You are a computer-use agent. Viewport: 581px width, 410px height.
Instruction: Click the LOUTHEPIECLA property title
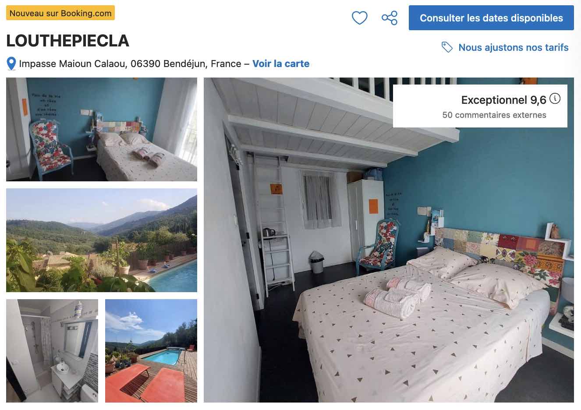point(68,41)
